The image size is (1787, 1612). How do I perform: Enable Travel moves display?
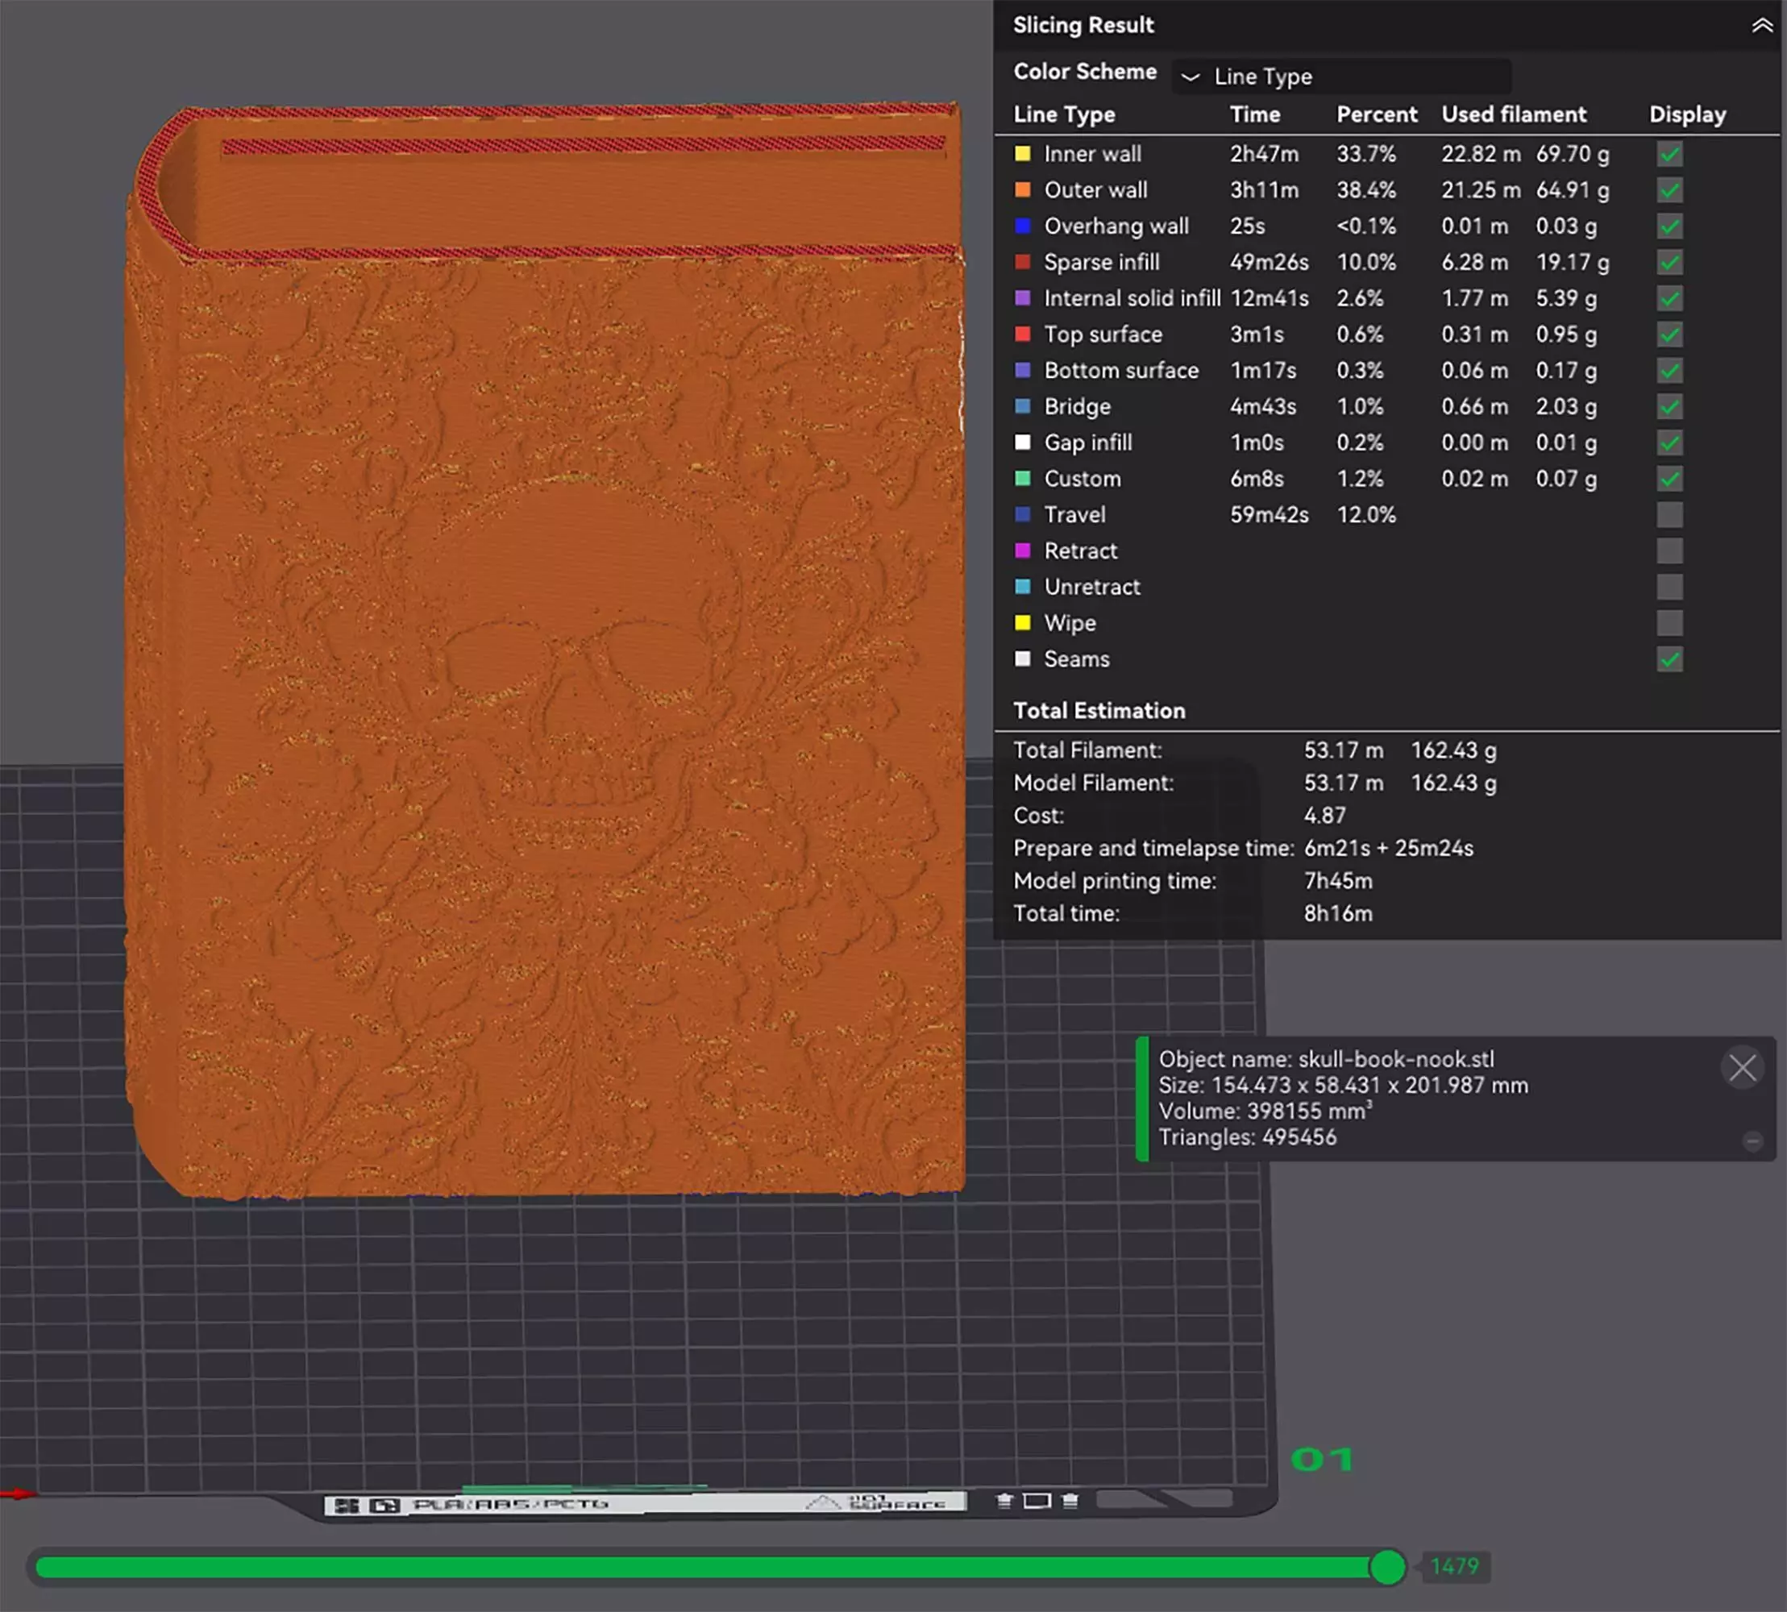(x=1669, y=514)
